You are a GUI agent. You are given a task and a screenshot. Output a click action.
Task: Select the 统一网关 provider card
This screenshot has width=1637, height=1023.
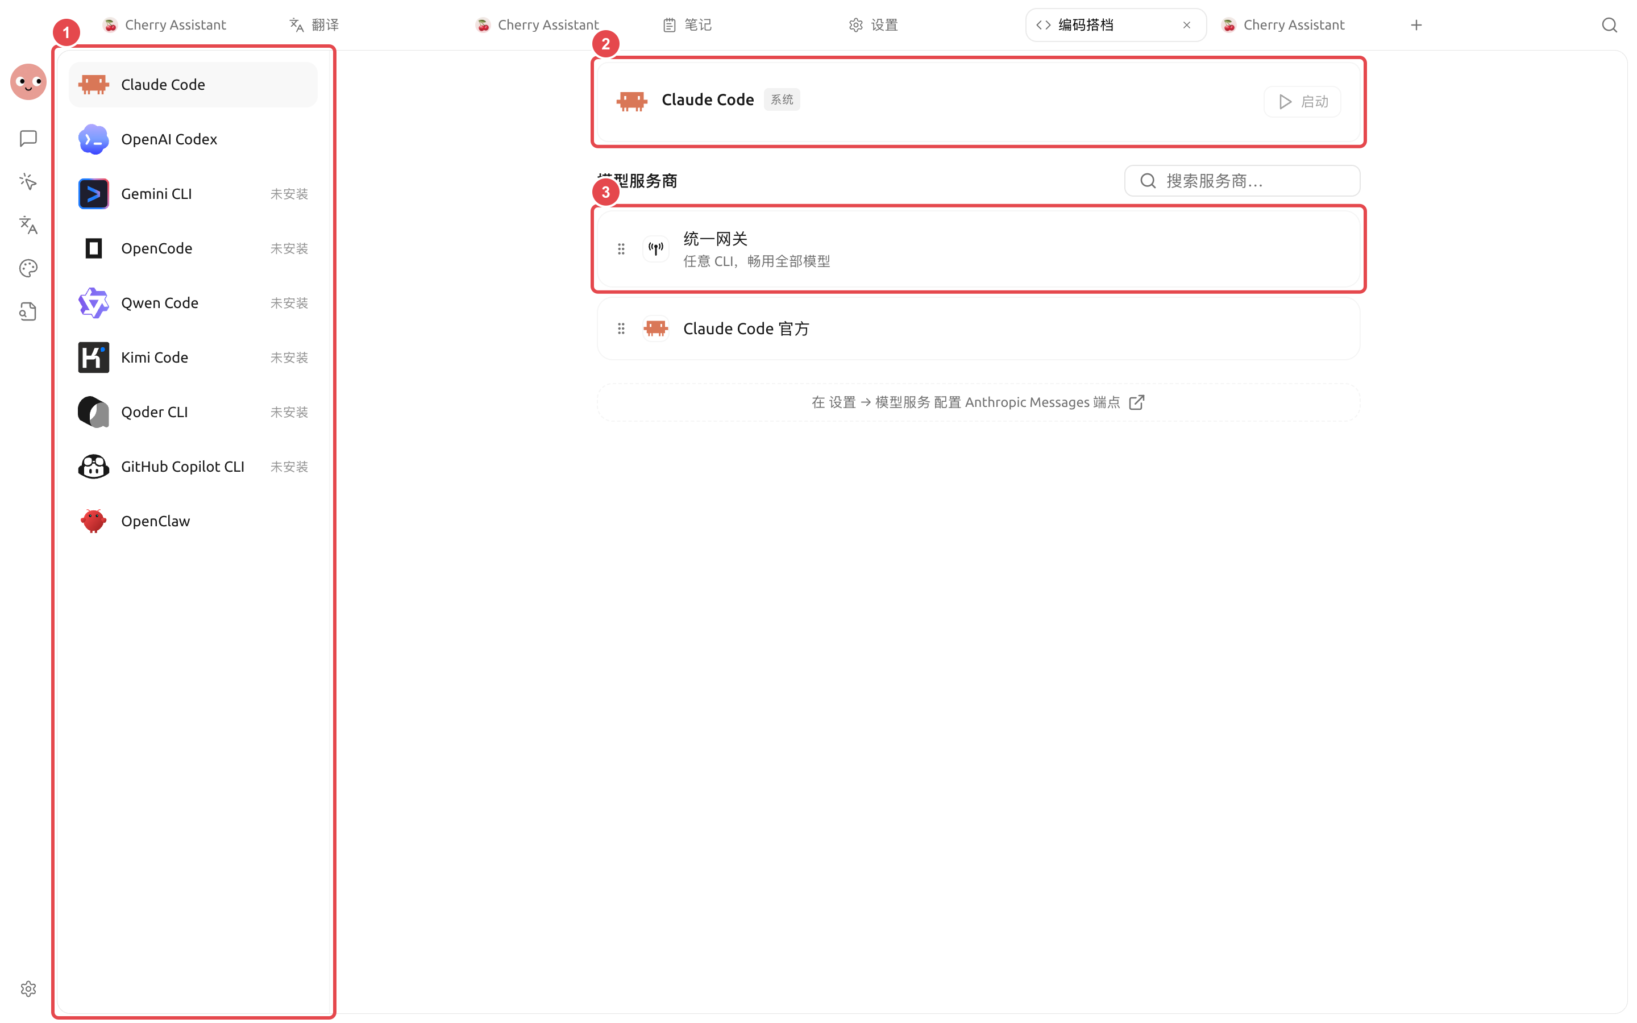[978, 249]
